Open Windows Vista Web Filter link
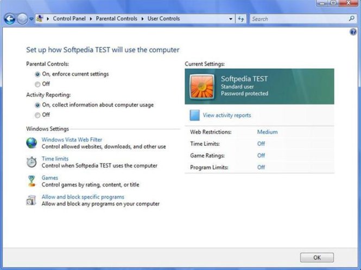The height and width of the screenshot is (270, 361). coord(72,139)
